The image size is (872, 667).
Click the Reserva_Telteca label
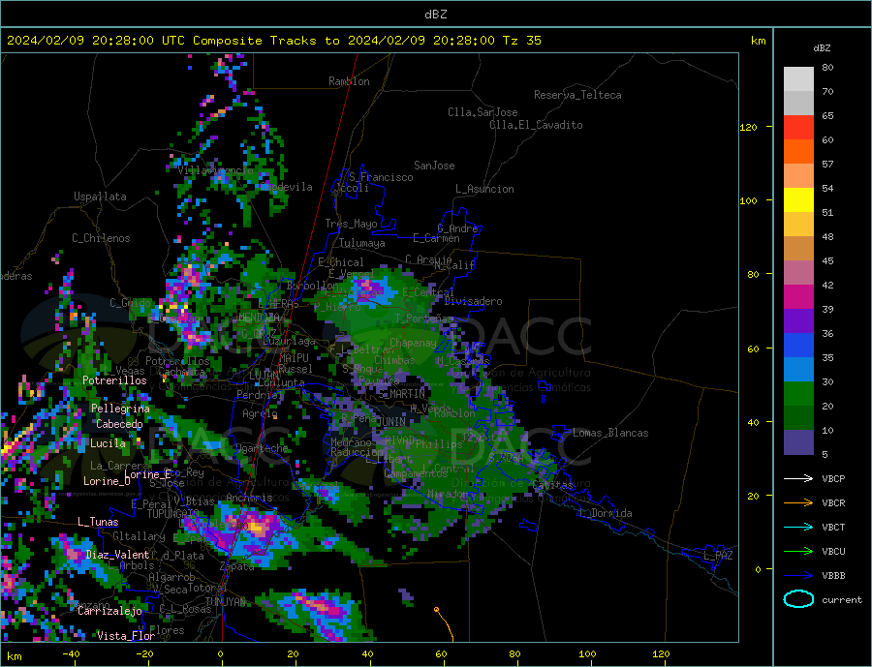(577, 95)
